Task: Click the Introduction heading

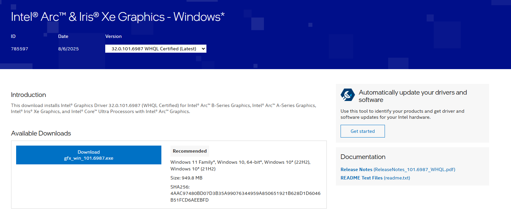Action: tap(29, 95)
